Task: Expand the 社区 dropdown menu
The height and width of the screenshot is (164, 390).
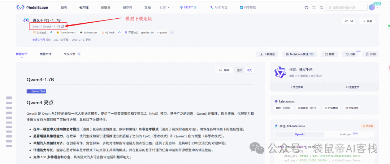Action: point(165,8)
